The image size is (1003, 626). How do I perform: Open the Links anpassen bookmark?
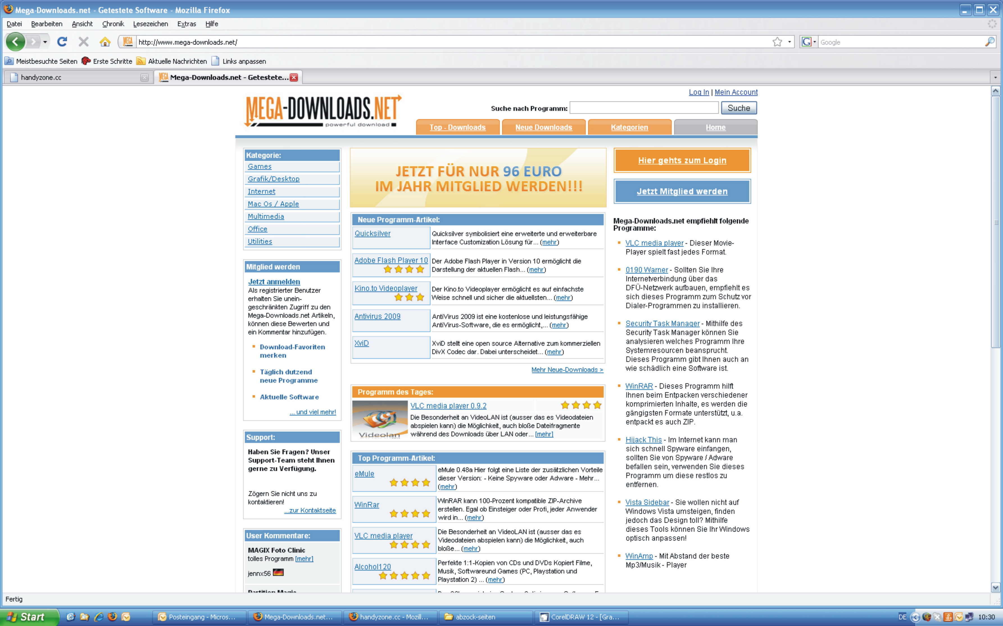239,61
